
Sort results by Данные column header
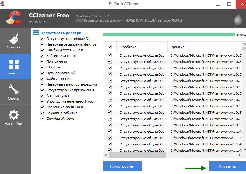click(178, 47)
